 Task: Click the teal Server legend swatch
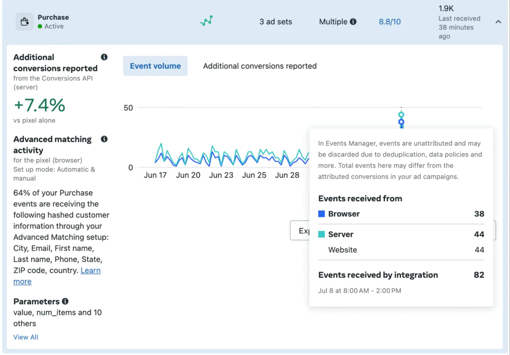point(321,235)
